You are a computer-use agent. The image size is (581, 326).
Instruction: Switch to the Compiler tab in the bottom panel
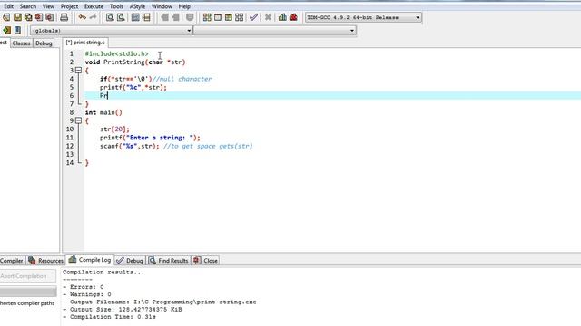pos(12,261)
